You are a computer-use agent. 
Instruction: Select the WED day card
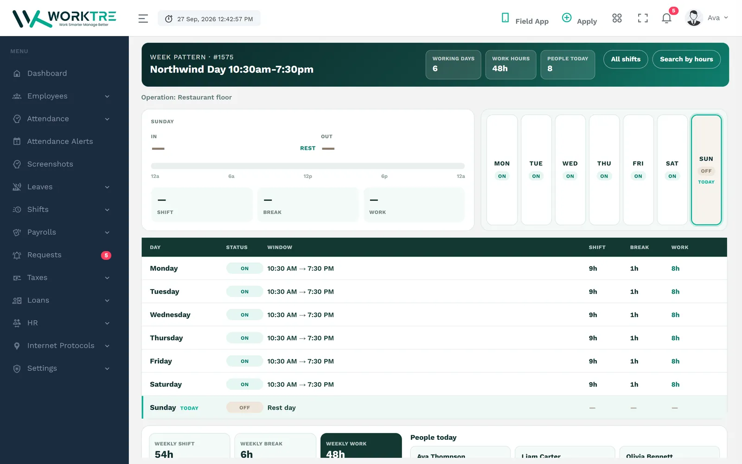570,170
